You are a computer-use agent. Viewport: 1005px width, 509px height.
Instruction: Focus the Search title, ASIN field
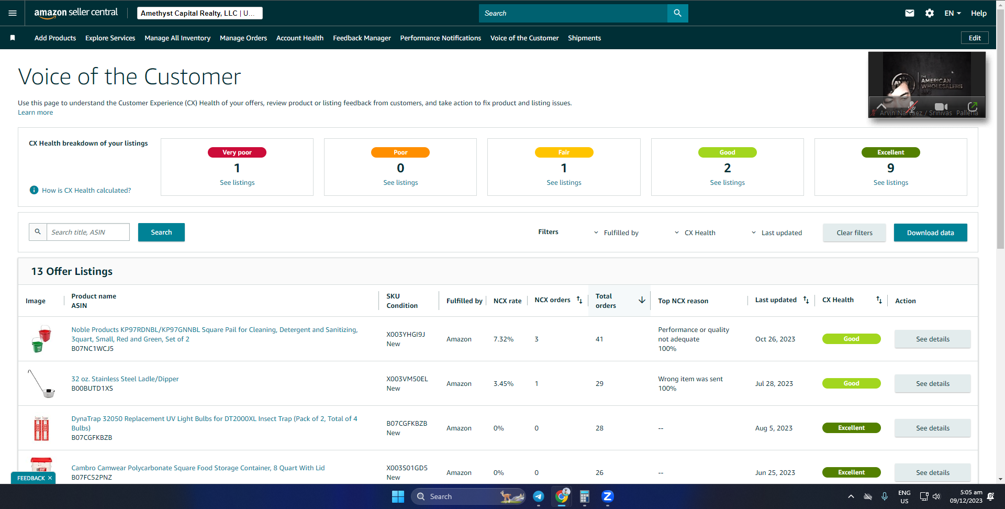pos(88,232)
